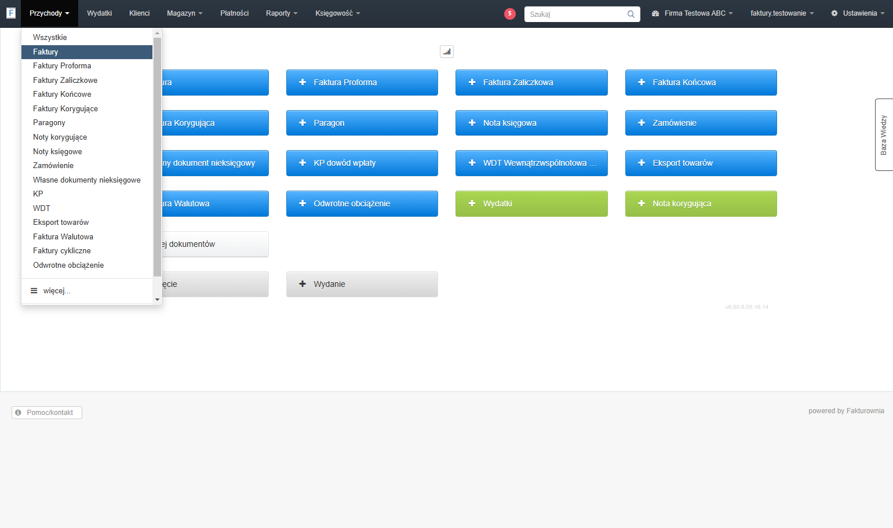The image size is (893, 528).
Task: Click the Szukaj search field
Action: click(x=582, y=14)
